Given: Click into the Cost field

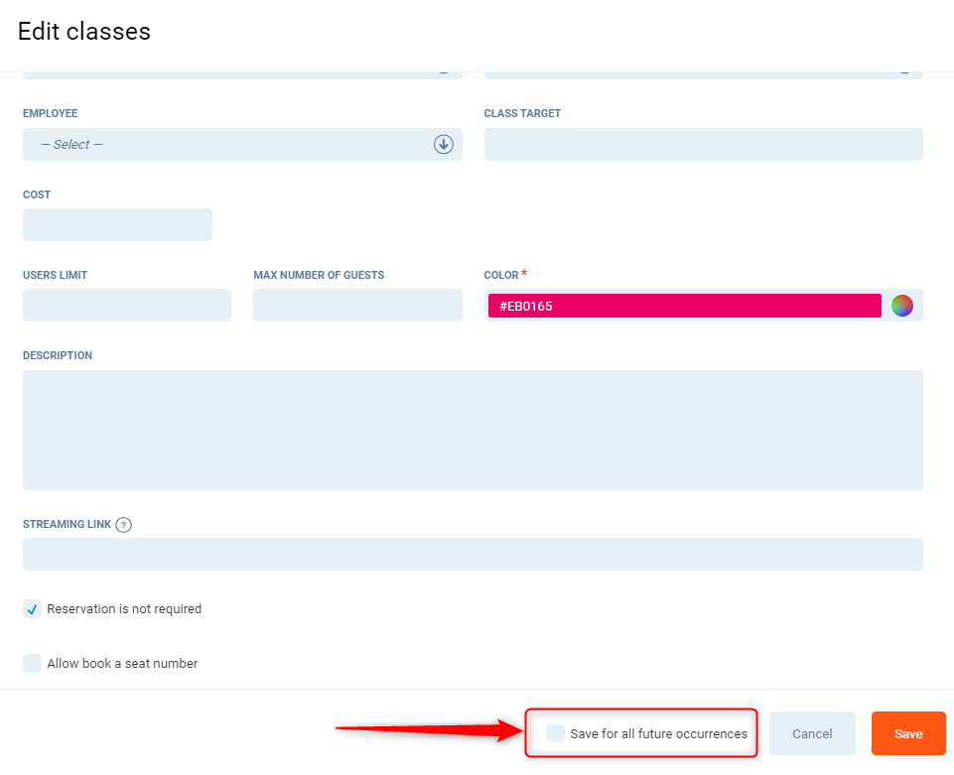Looking at the screenshot, I should 117,225.
